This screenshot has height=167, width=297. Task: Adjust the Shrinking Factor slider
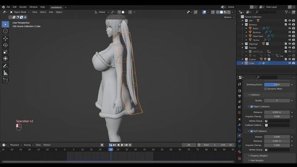pyautogui.click(x=277, y=84)
